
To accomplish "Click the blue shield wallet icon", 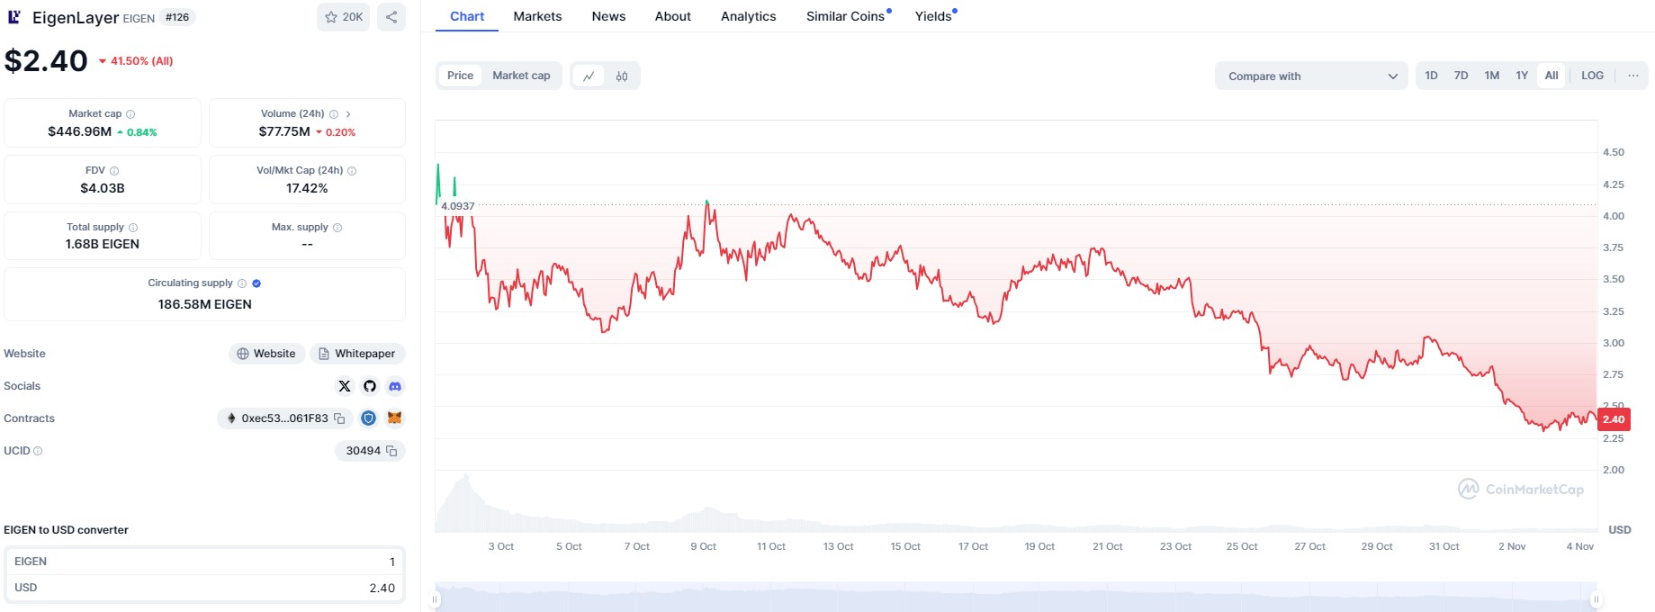I will tap(368, 418).
